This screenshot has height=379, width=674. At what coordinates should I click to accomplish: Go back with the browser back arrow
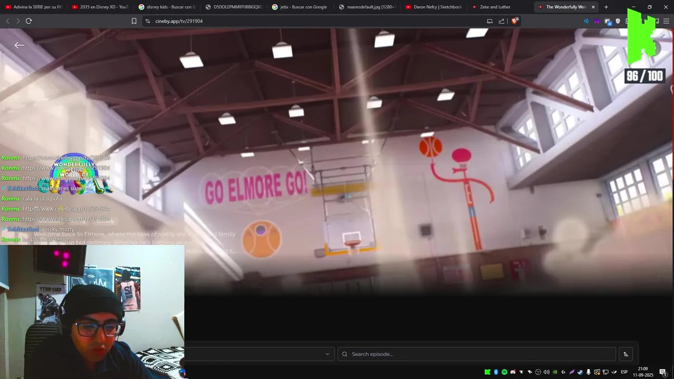[x=7, y=21]
